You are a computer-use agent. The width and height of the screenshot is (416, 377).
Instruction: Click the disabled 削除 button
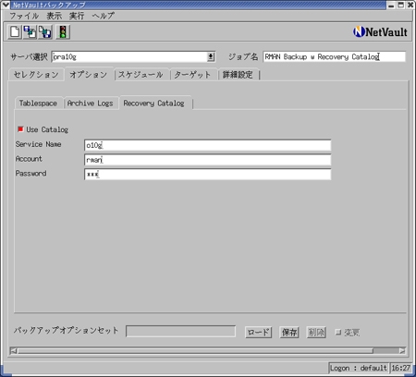(316, 332)
